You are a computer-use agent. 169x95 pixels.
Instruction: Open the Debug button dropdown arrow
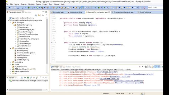(x=35, y=8)
